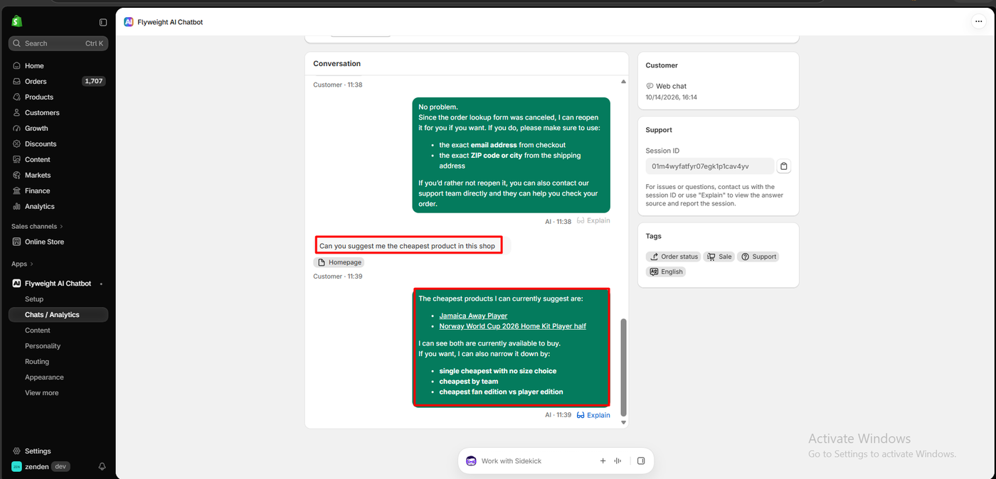Image resolution: width=996 pixels, height=479 pixels.
Task: Open notifications bell icon
Action: [102, 466]
